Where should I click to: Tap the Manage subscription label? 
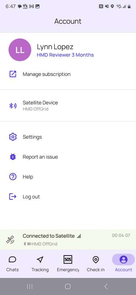tap(47, 74)
